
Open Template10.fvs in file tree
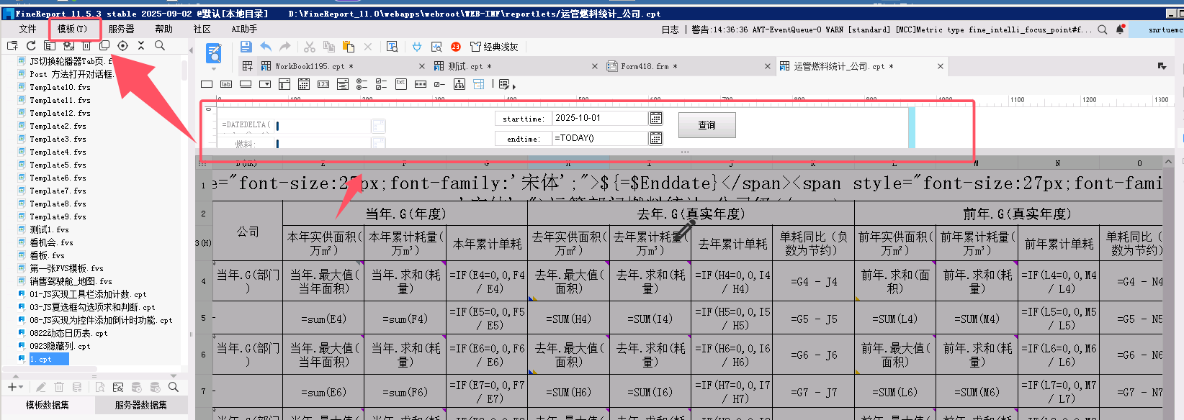click(60, 87)
